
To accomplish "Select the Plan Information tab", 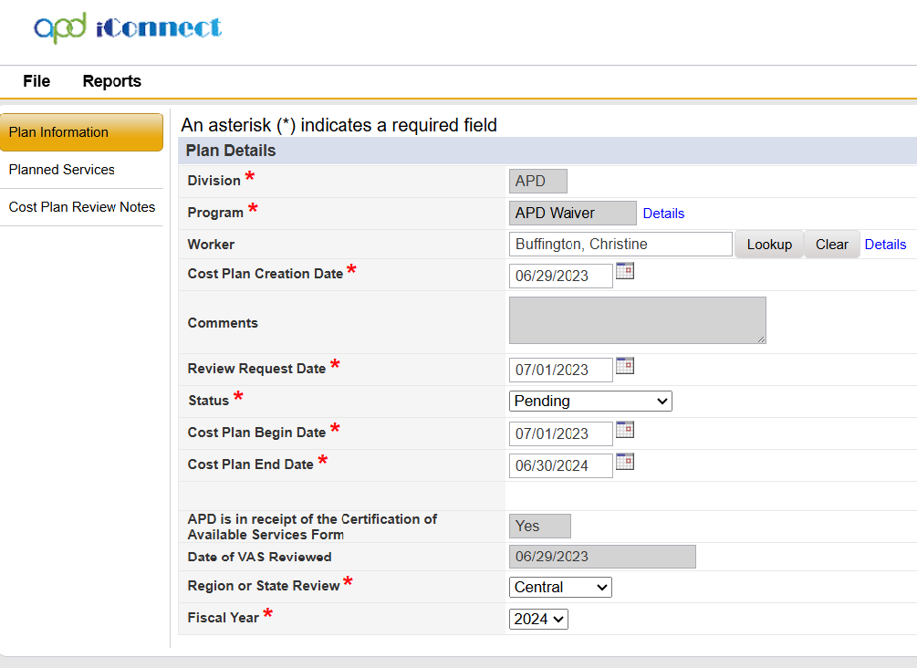I will 81,132.
